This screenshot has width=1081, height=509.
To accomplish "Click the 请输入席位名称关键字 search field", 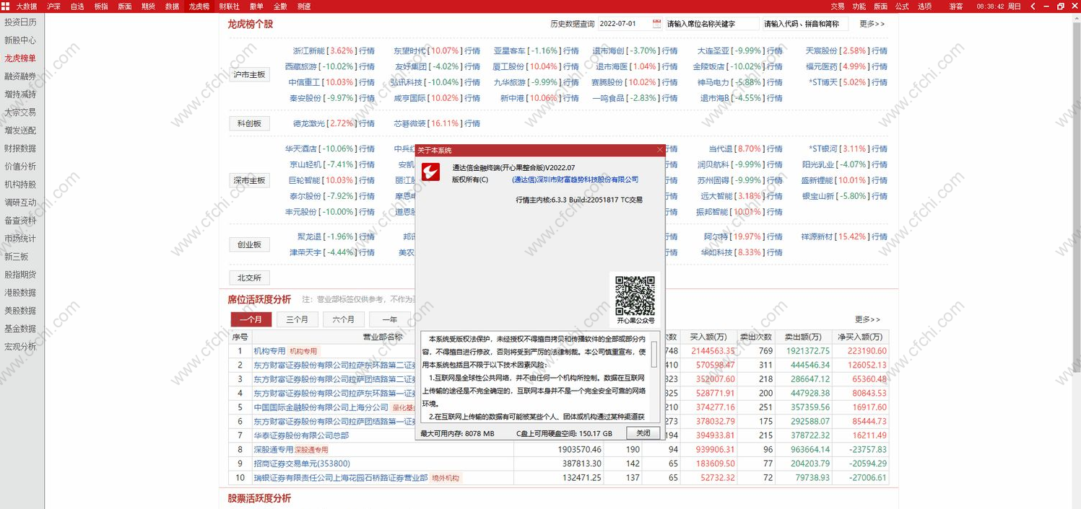I will pyautogui.click(x=711, y=24).
